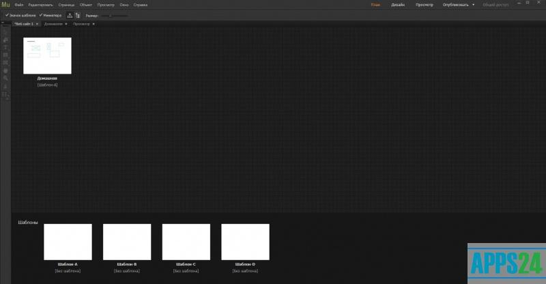Click the Просмотр mode link at top right
Viewport: 546px width, 284px height.
[425, 5]
